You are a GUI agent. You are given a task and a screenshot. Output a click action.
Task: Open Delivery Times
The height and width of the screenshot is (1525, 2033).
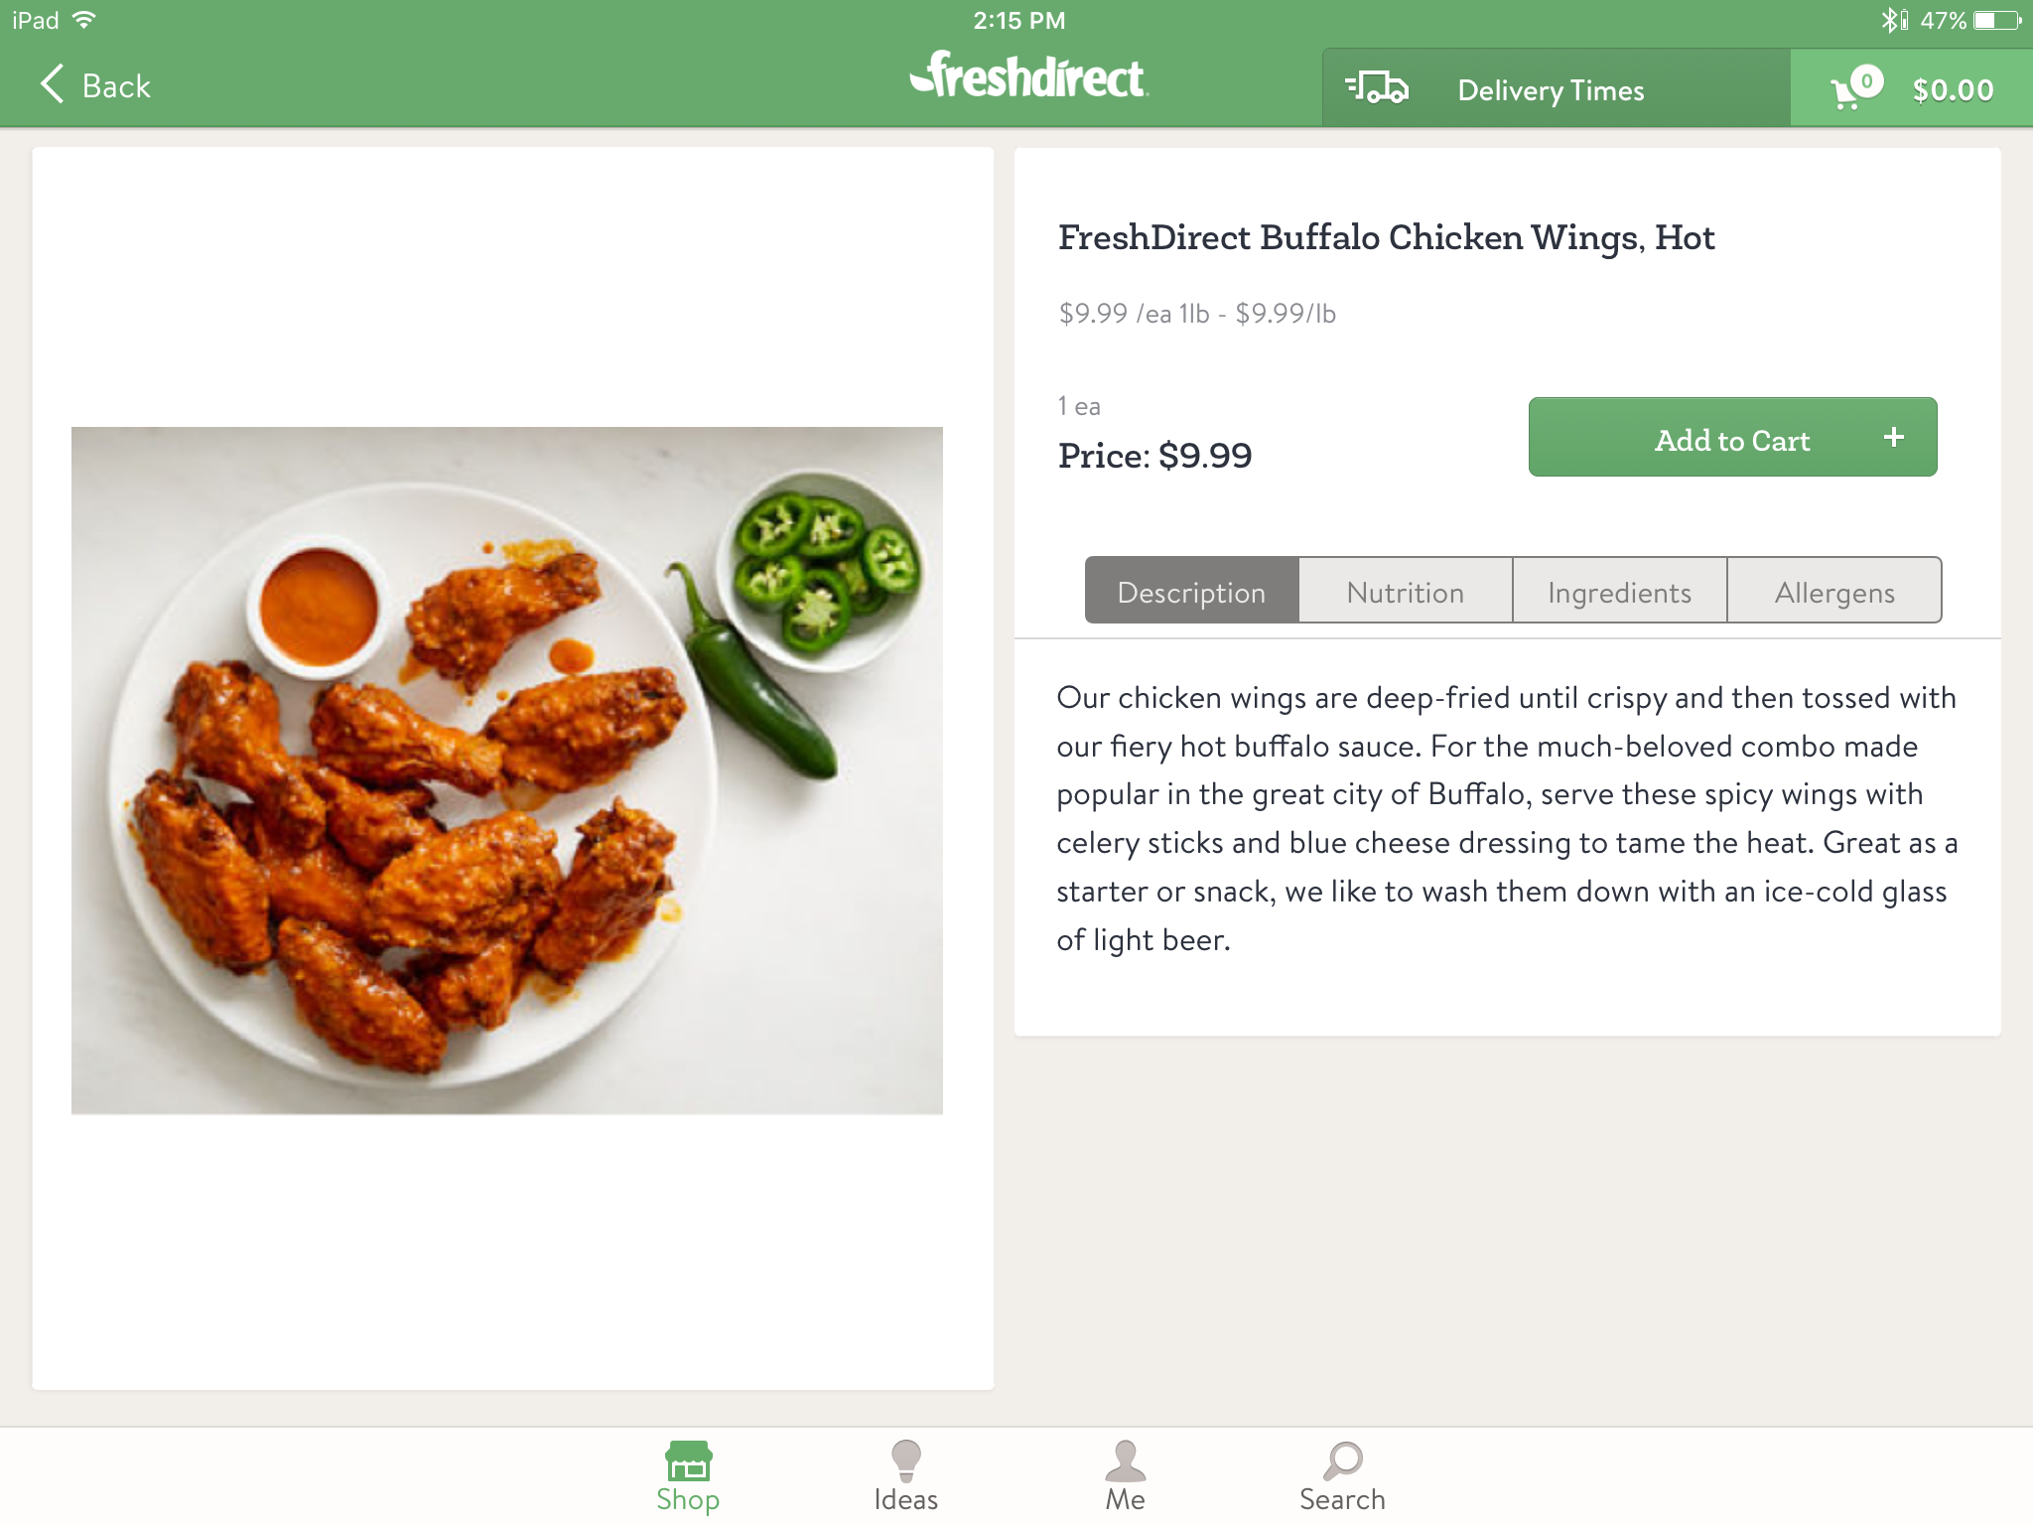point(1551,90)
